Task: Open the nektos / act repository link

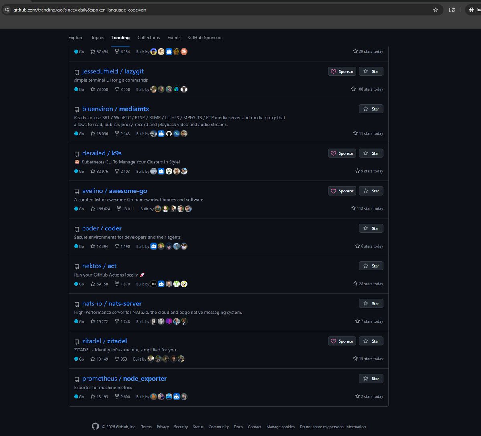Action: tap(99, 266)
